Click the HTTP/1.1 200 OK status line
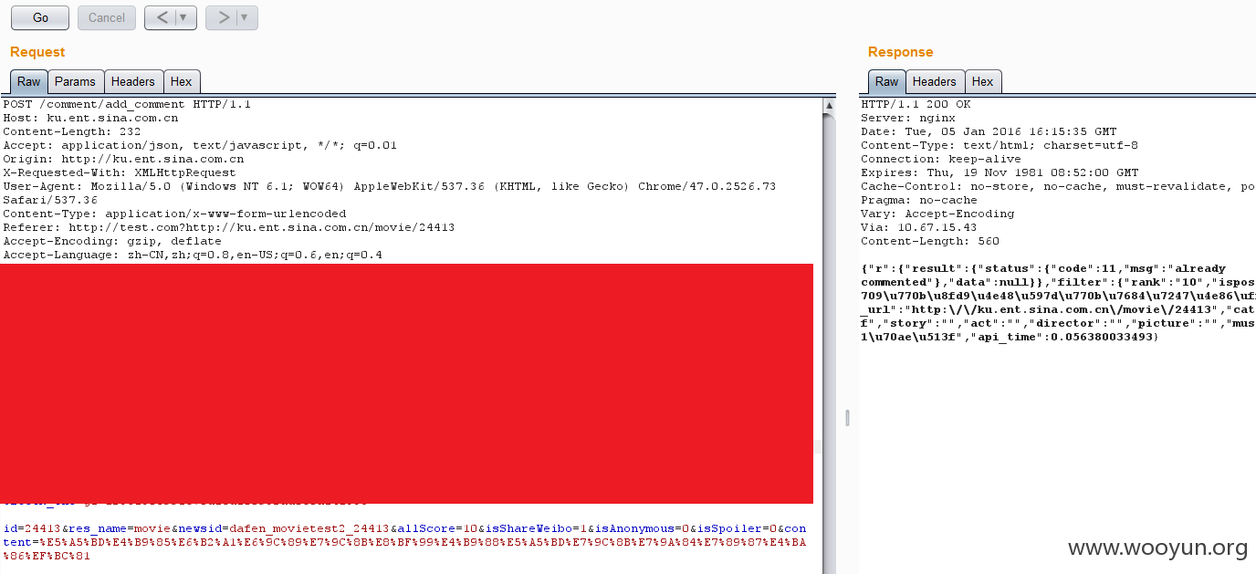1256x574 pixels. [x=916, y=104]
